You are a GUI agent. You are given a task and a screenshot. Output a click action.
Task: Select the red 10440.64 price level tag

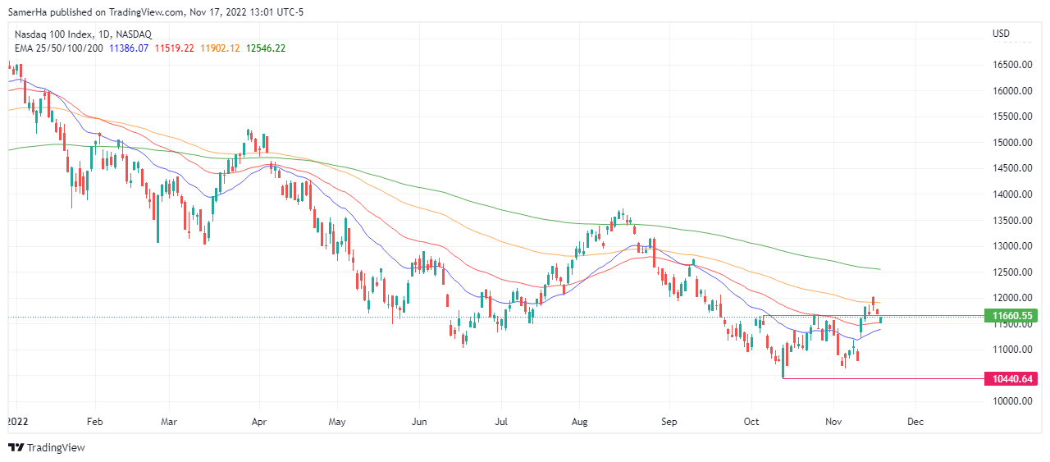tap(1011, 379)
